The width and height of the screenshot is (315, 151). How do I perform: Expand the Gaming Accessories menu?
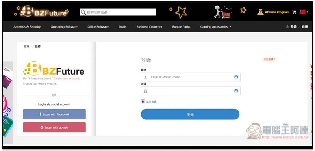pos(215,27)
